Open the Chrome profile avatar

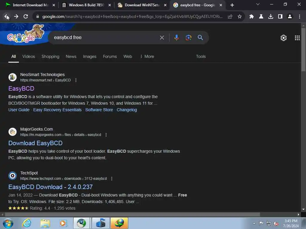[290, 17]
